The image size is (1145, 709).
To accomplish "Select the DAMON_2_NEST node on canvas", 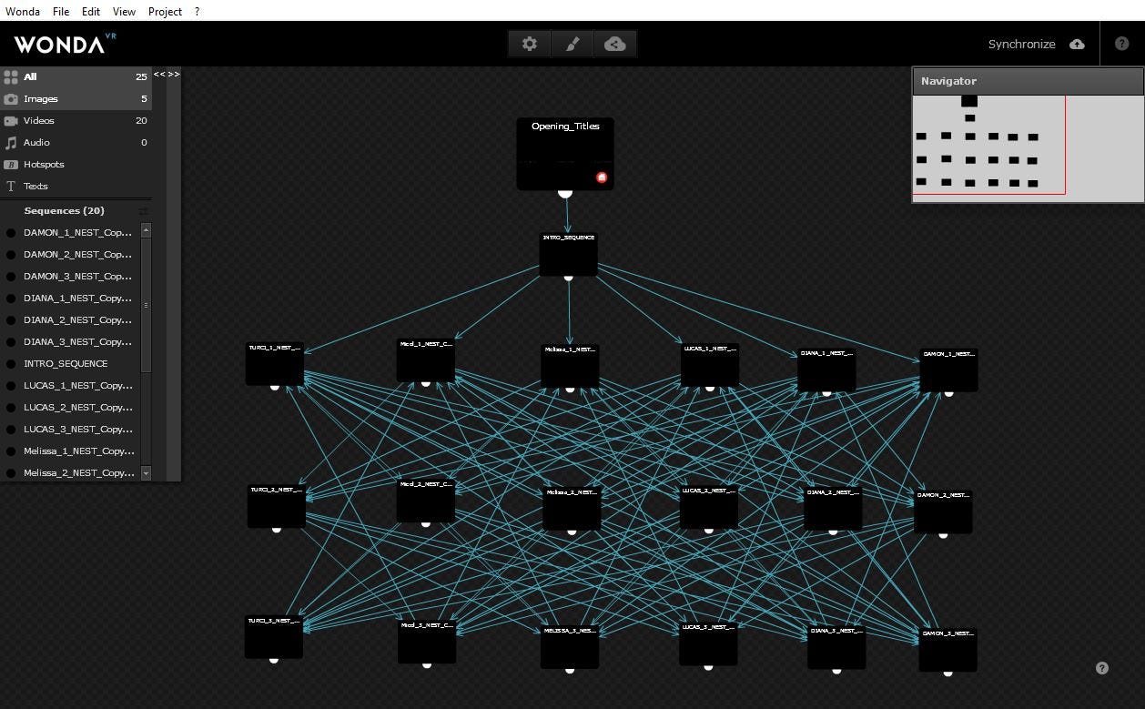I will (x=943, y=511).
